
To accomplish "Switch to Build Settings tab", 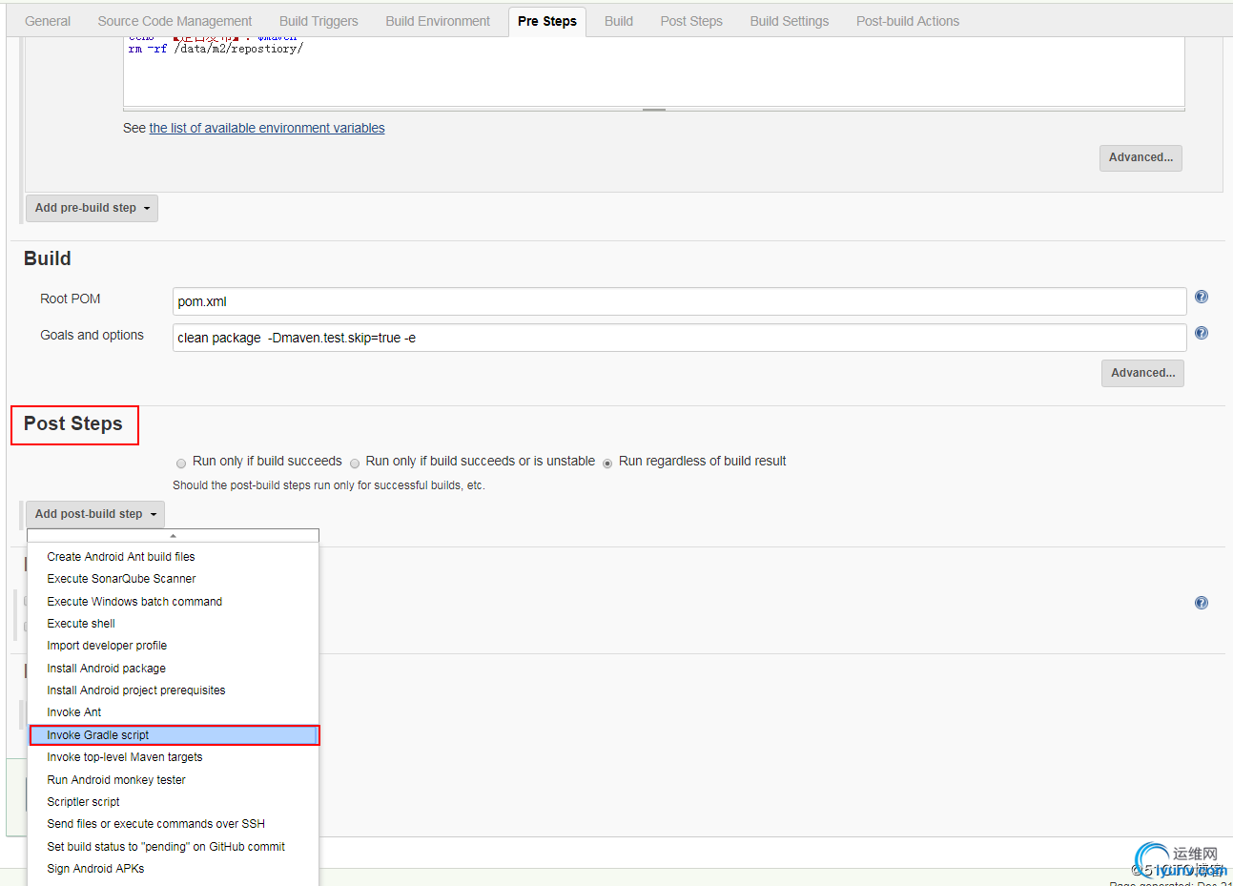I will click(x=790, y=21).
